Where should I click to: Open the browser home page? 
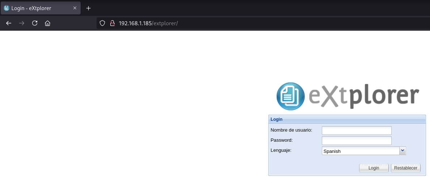[47, 23]
